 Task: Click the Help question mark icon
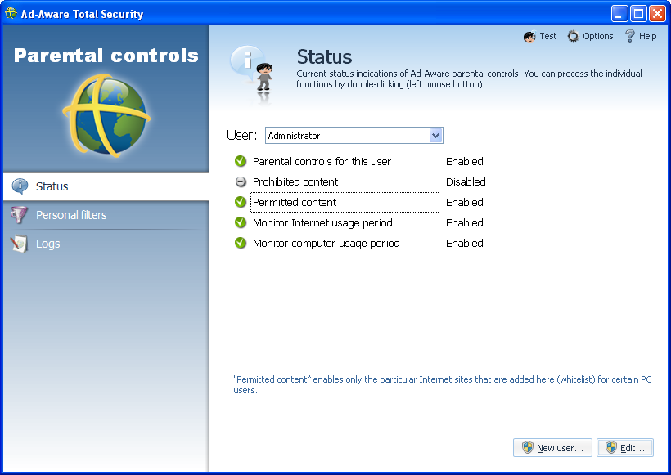tap(630, 36)
